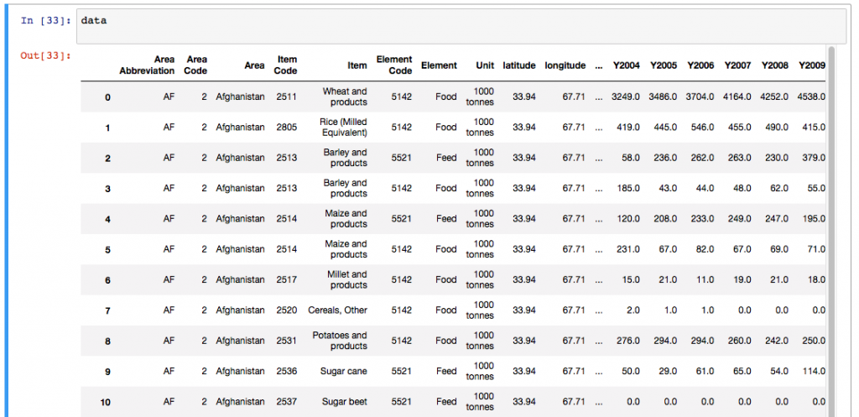Select the Y2007 column header
859x417 pixels.
[737, 65]
